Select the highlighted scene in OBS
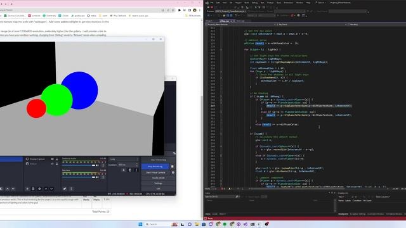The height and width of the screenshot is (228, 406). click(11, 159)
